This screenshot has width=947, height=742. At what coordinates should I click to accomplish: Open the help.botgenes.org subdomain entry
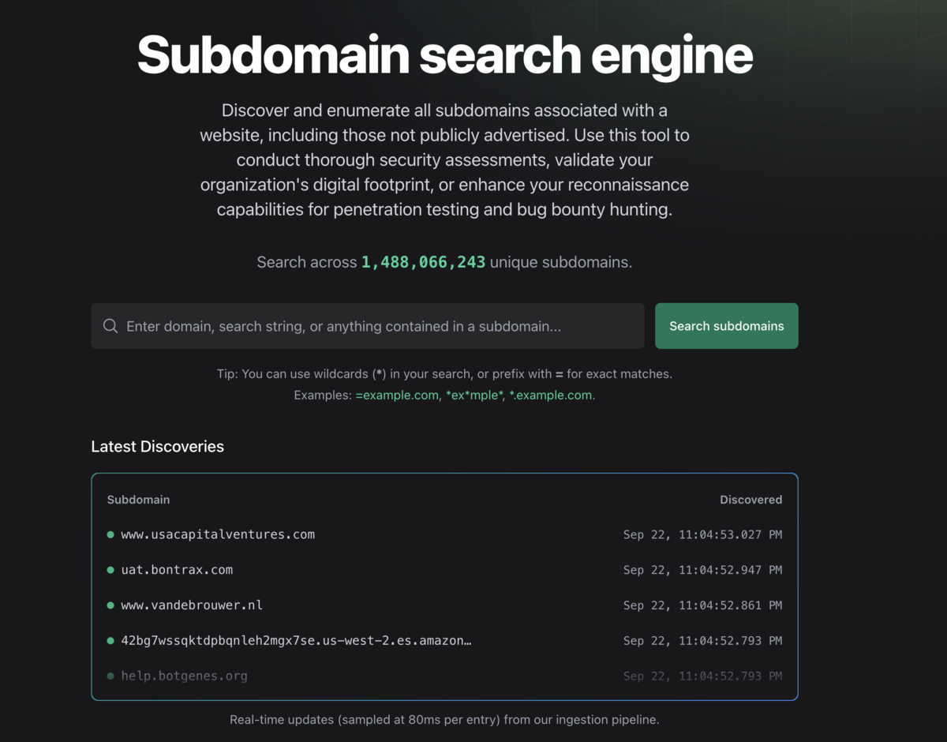(x=184, y=676)
